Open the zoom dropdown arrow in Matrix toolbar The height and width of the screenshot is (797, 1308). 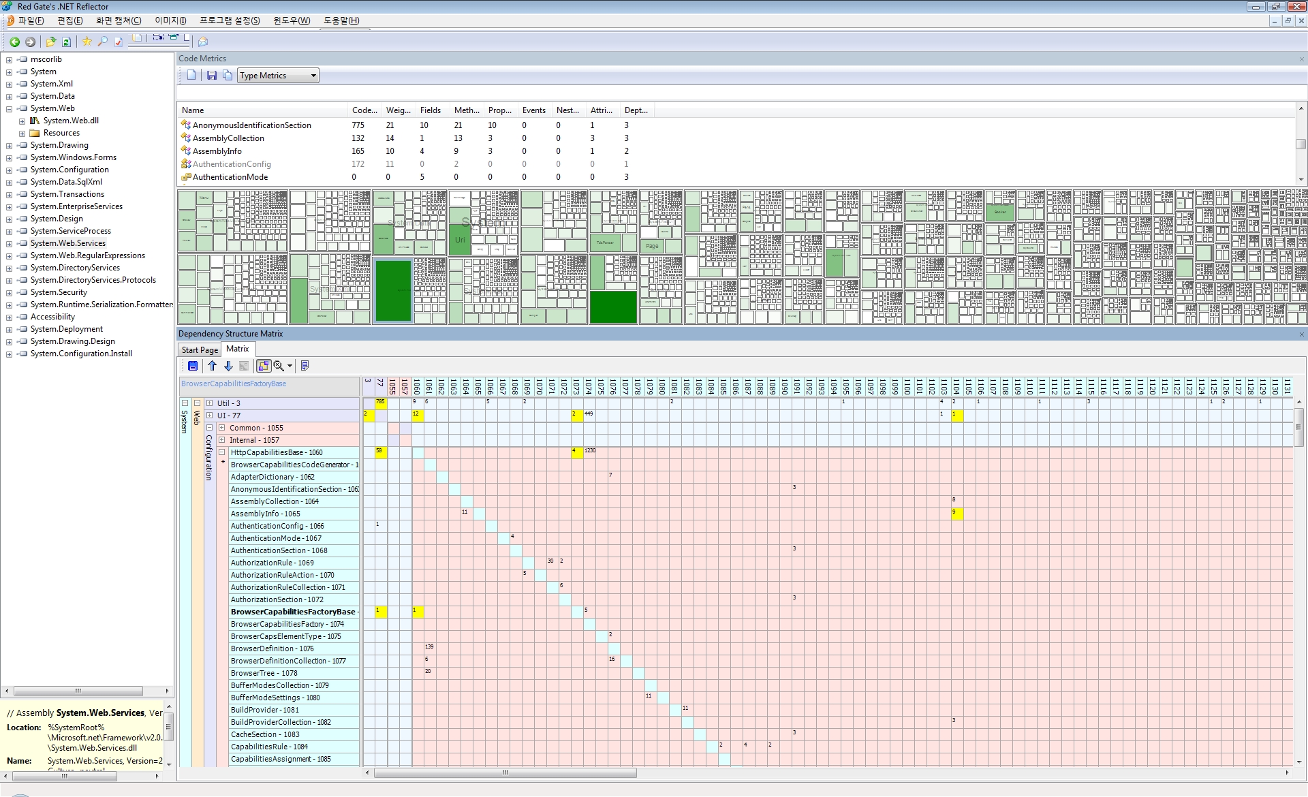290,366
